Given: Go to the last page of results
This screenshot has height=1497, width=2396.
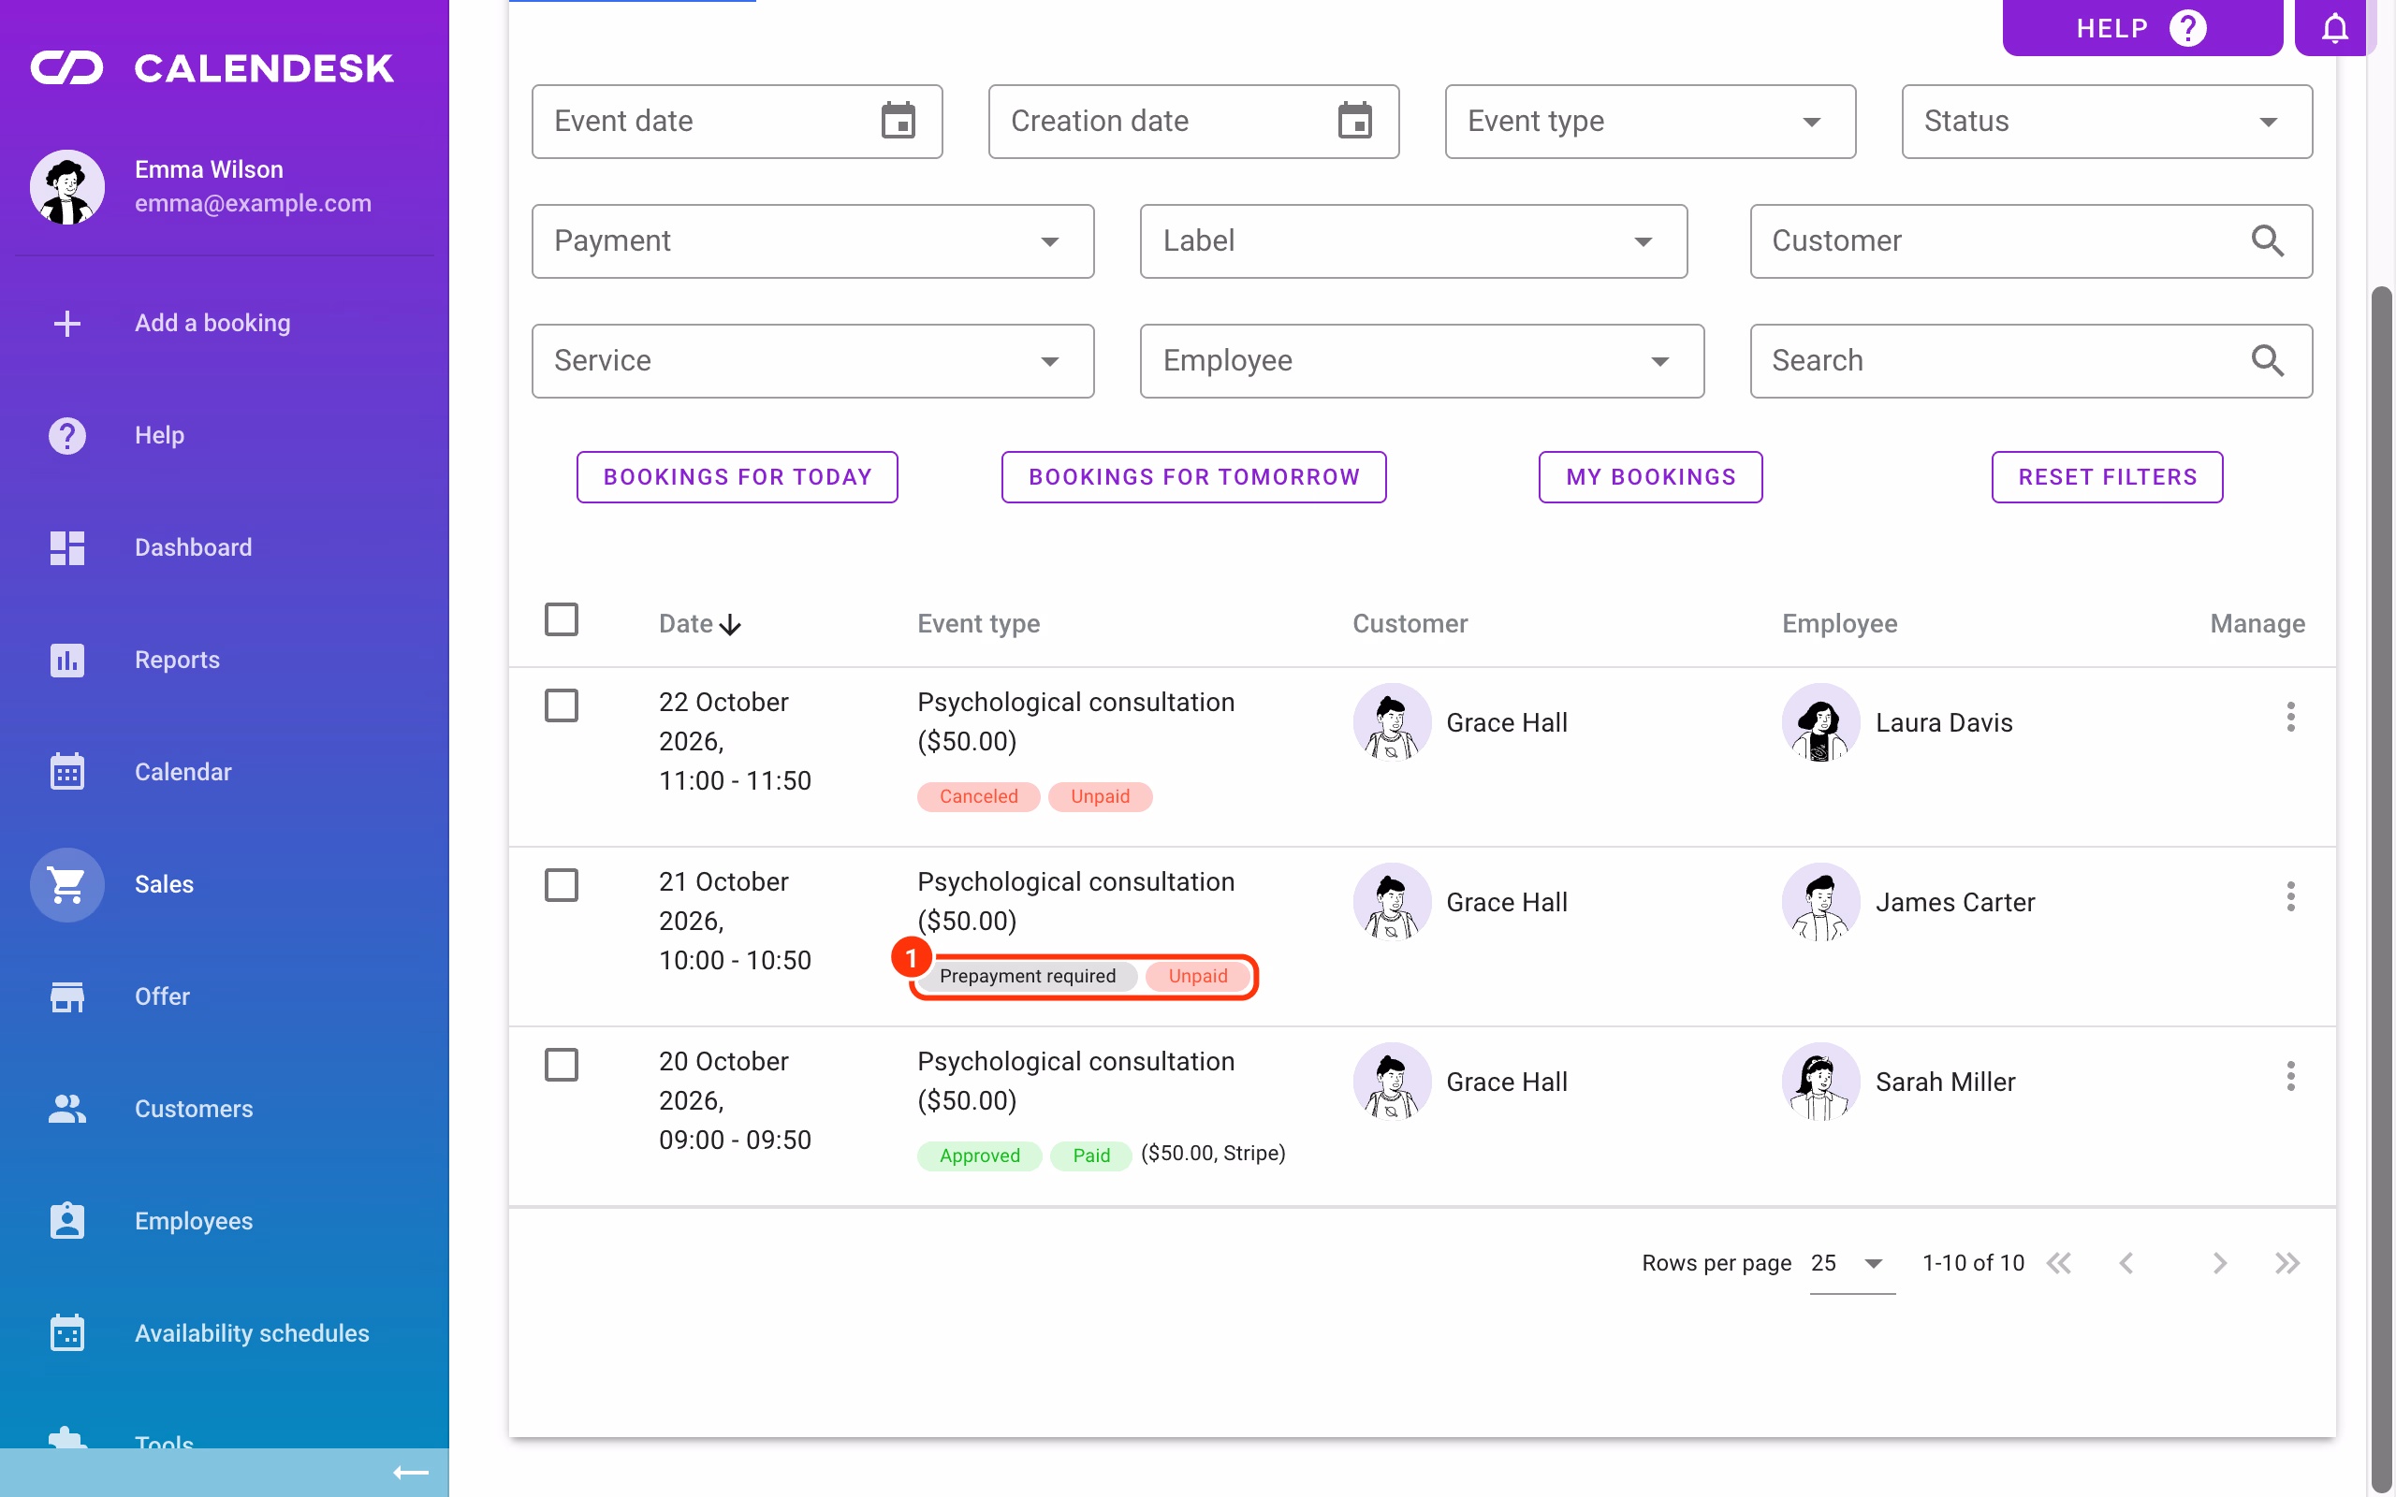Looking at the screenshot, I should click(2287, 1263).
